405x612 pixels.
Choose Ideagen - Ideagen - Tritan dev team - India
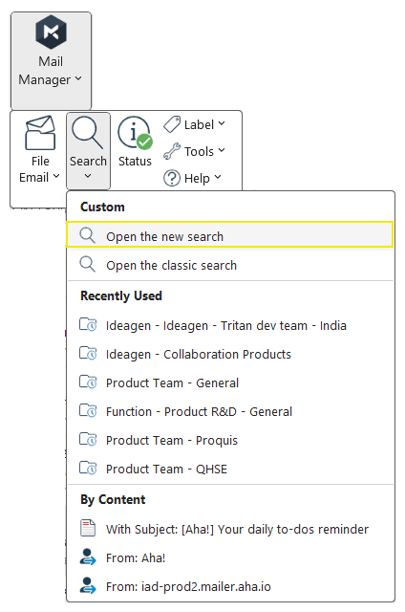click(230, 325)
